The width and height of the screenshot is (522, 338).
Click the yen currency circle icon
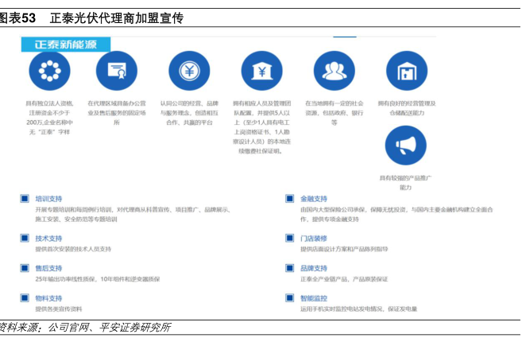click(190, 70)
